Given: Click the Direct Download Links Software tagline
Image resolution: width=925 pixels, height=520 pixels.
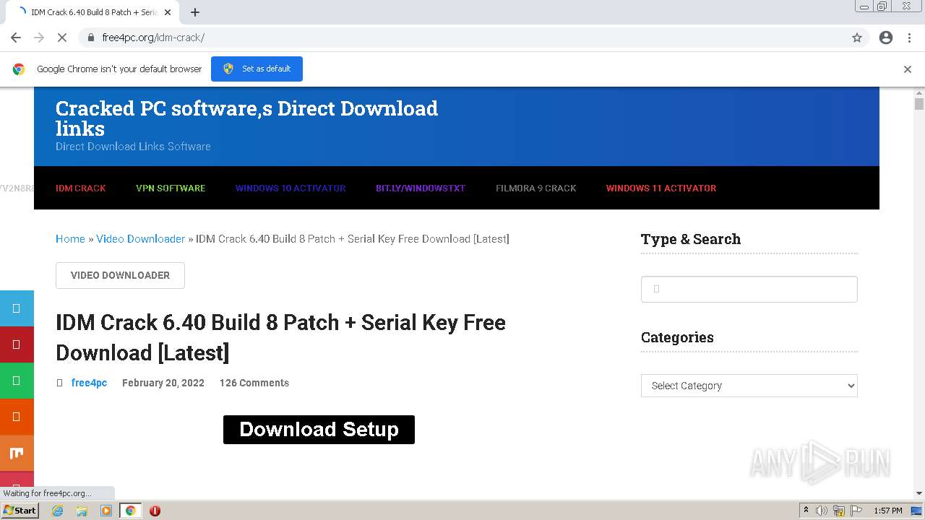Looking at the screenshot, I should [133, 147].
